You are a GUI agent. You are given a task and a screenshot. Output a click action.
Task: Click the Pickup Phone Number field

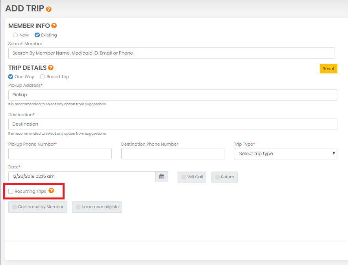pos(60,154)
